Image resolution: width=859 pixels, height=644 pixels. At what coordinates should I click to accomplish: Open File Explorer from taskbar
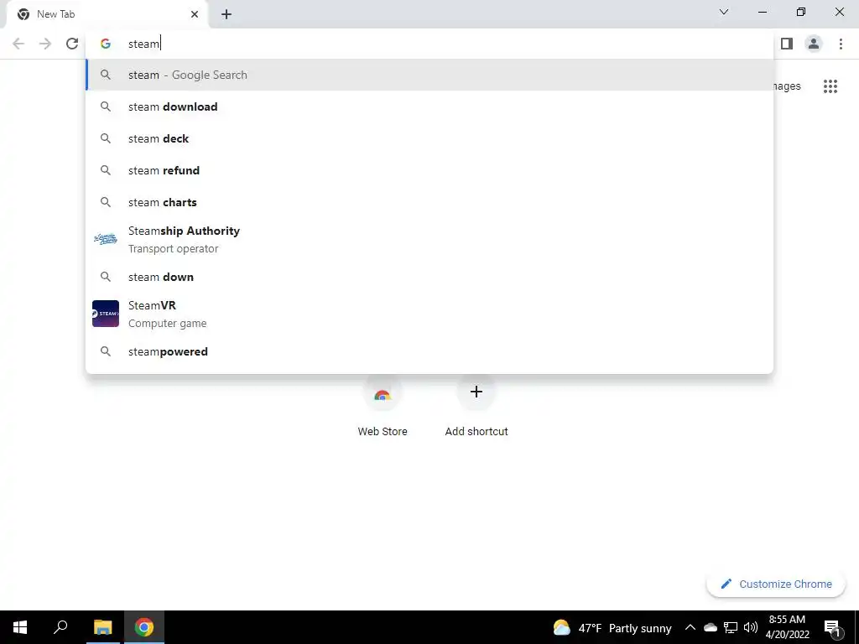pos(102,627)
